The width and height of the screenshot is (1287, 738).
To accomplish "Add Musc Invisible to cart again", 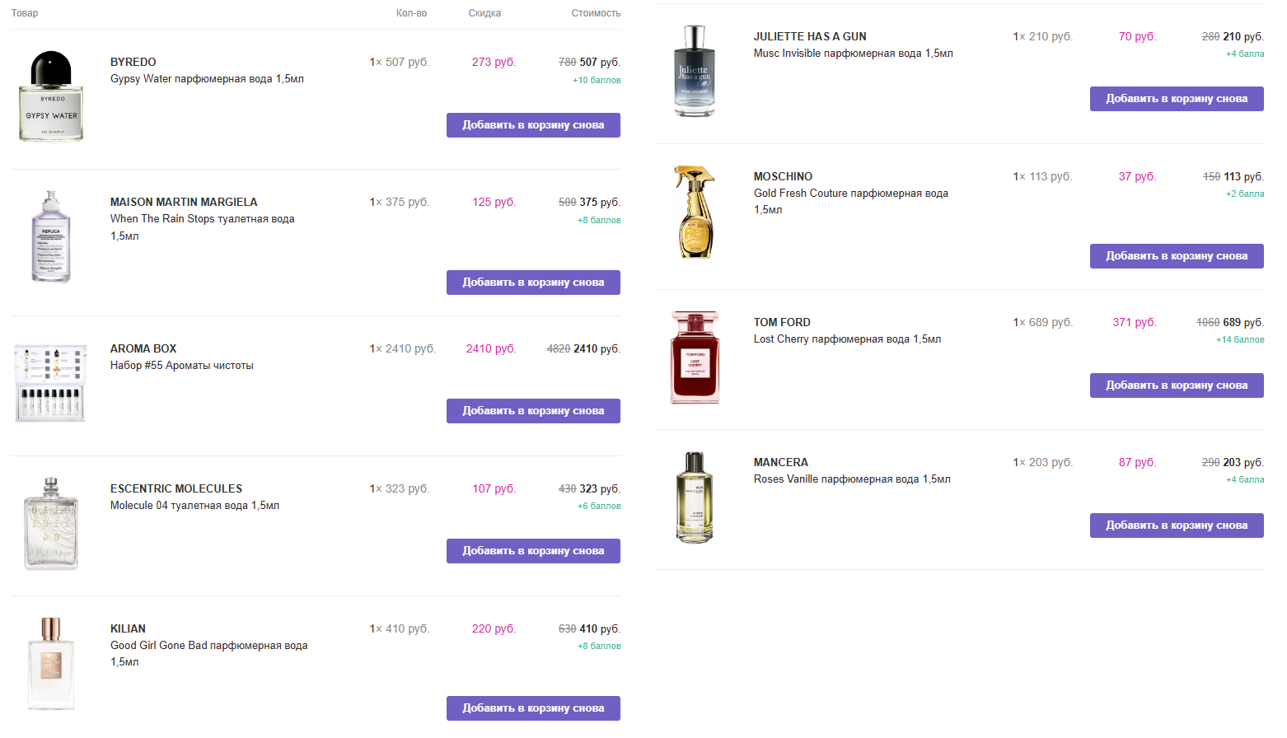I will 1176,99.
